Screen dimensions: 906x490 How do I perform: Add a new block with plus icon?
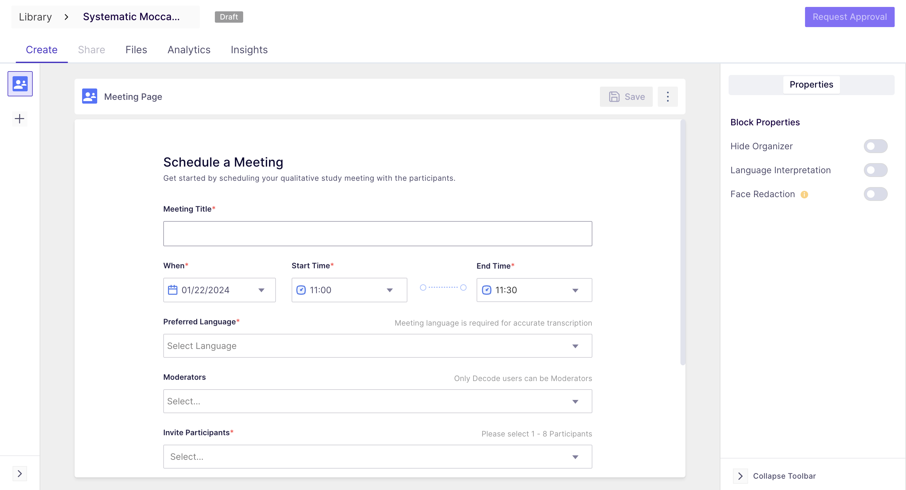20,119
